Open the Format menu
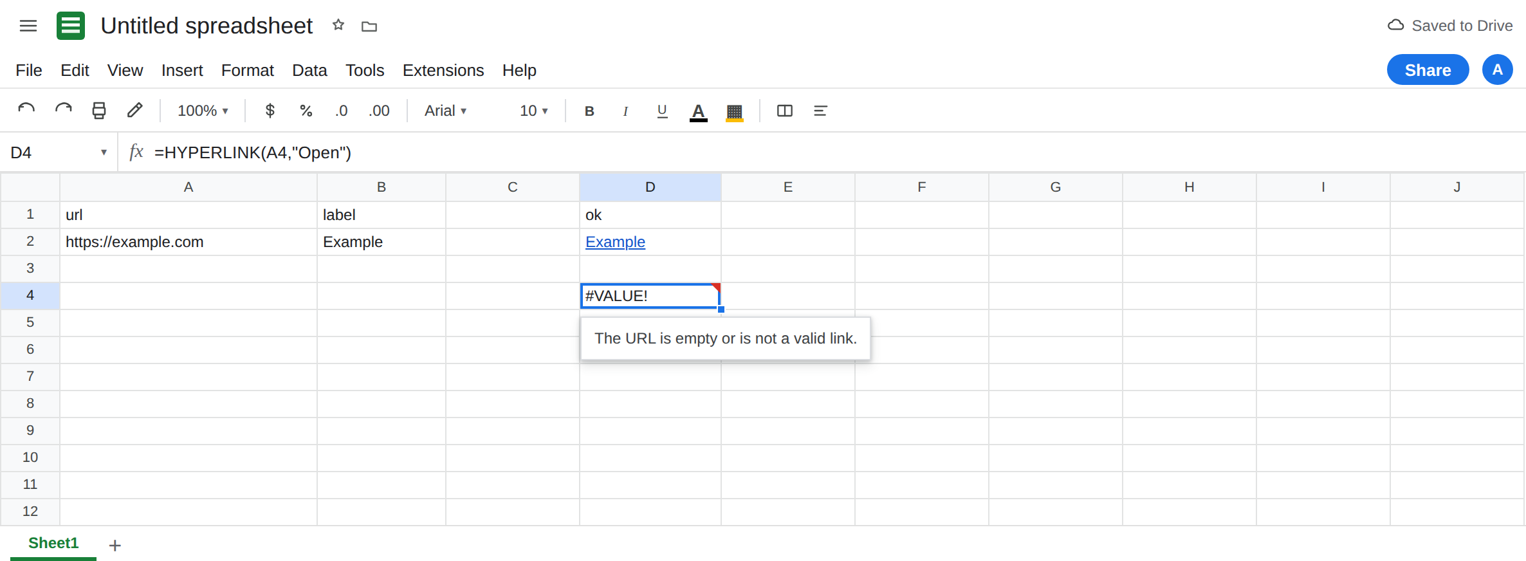This screenshot has height=561, width=1526. click(x=248, y=70)
